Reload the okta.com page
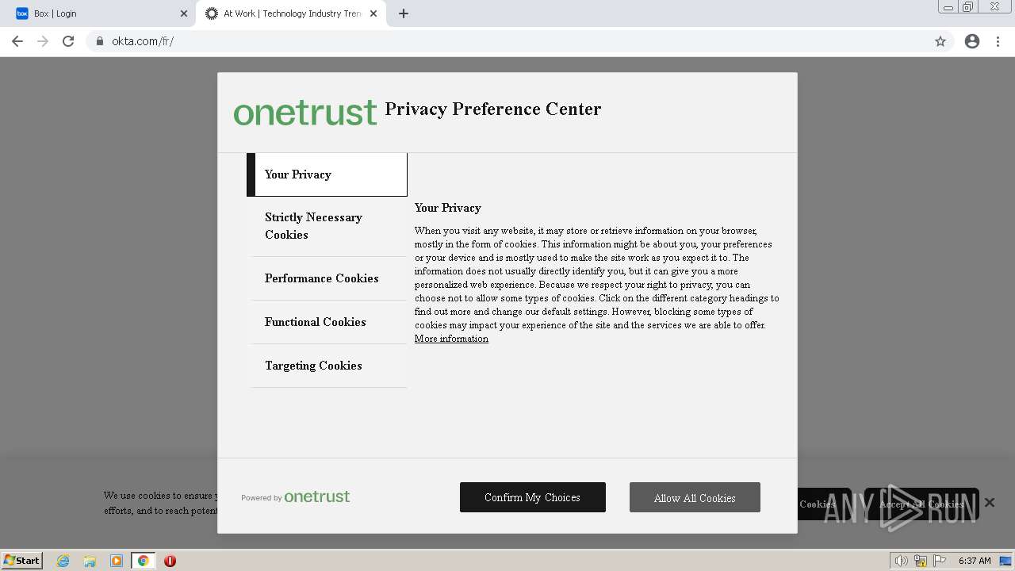 pyautogui.click(x=68, y=41)
